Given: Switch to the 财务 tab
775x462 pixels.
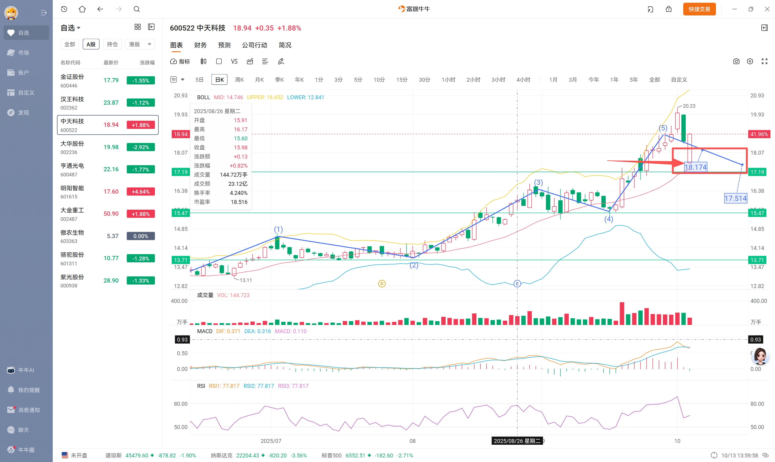Looking at the screenshot, I should coord(200,45).
